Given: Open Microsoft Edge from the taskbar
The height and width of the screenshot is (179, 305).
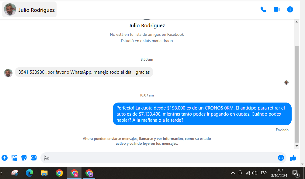Looking at the screenshot, I should pyautogui.click(x=29, y=173).
